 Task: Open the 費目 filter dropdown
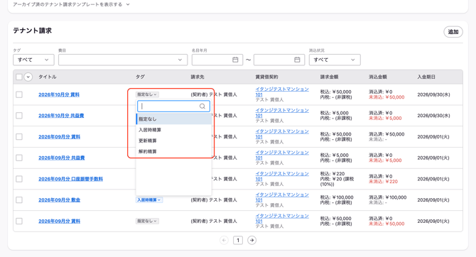click(x=123, y=60)
